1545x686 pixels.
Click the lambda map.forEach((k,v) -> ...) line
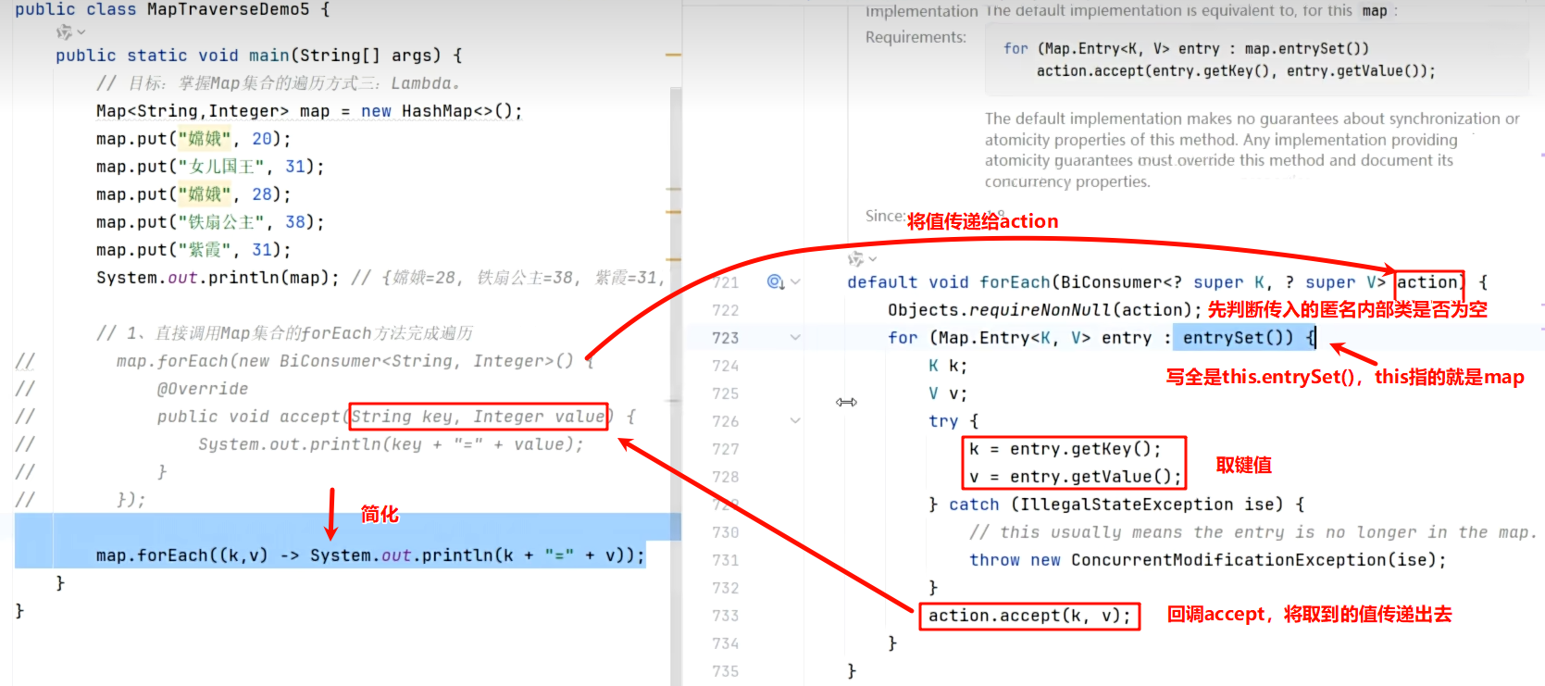[370, 555]
